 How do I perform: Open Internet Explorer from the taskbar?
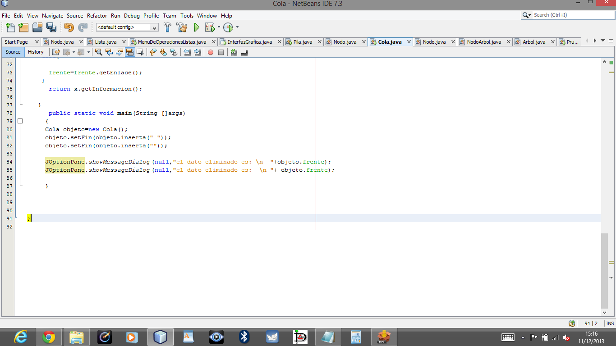pos(21,337)
